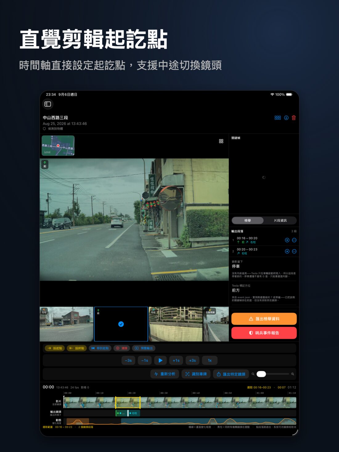Screen dimensions: 339x452
Task: Switch to the 片段資訊 tab
Action: click(x=280, y=221)
